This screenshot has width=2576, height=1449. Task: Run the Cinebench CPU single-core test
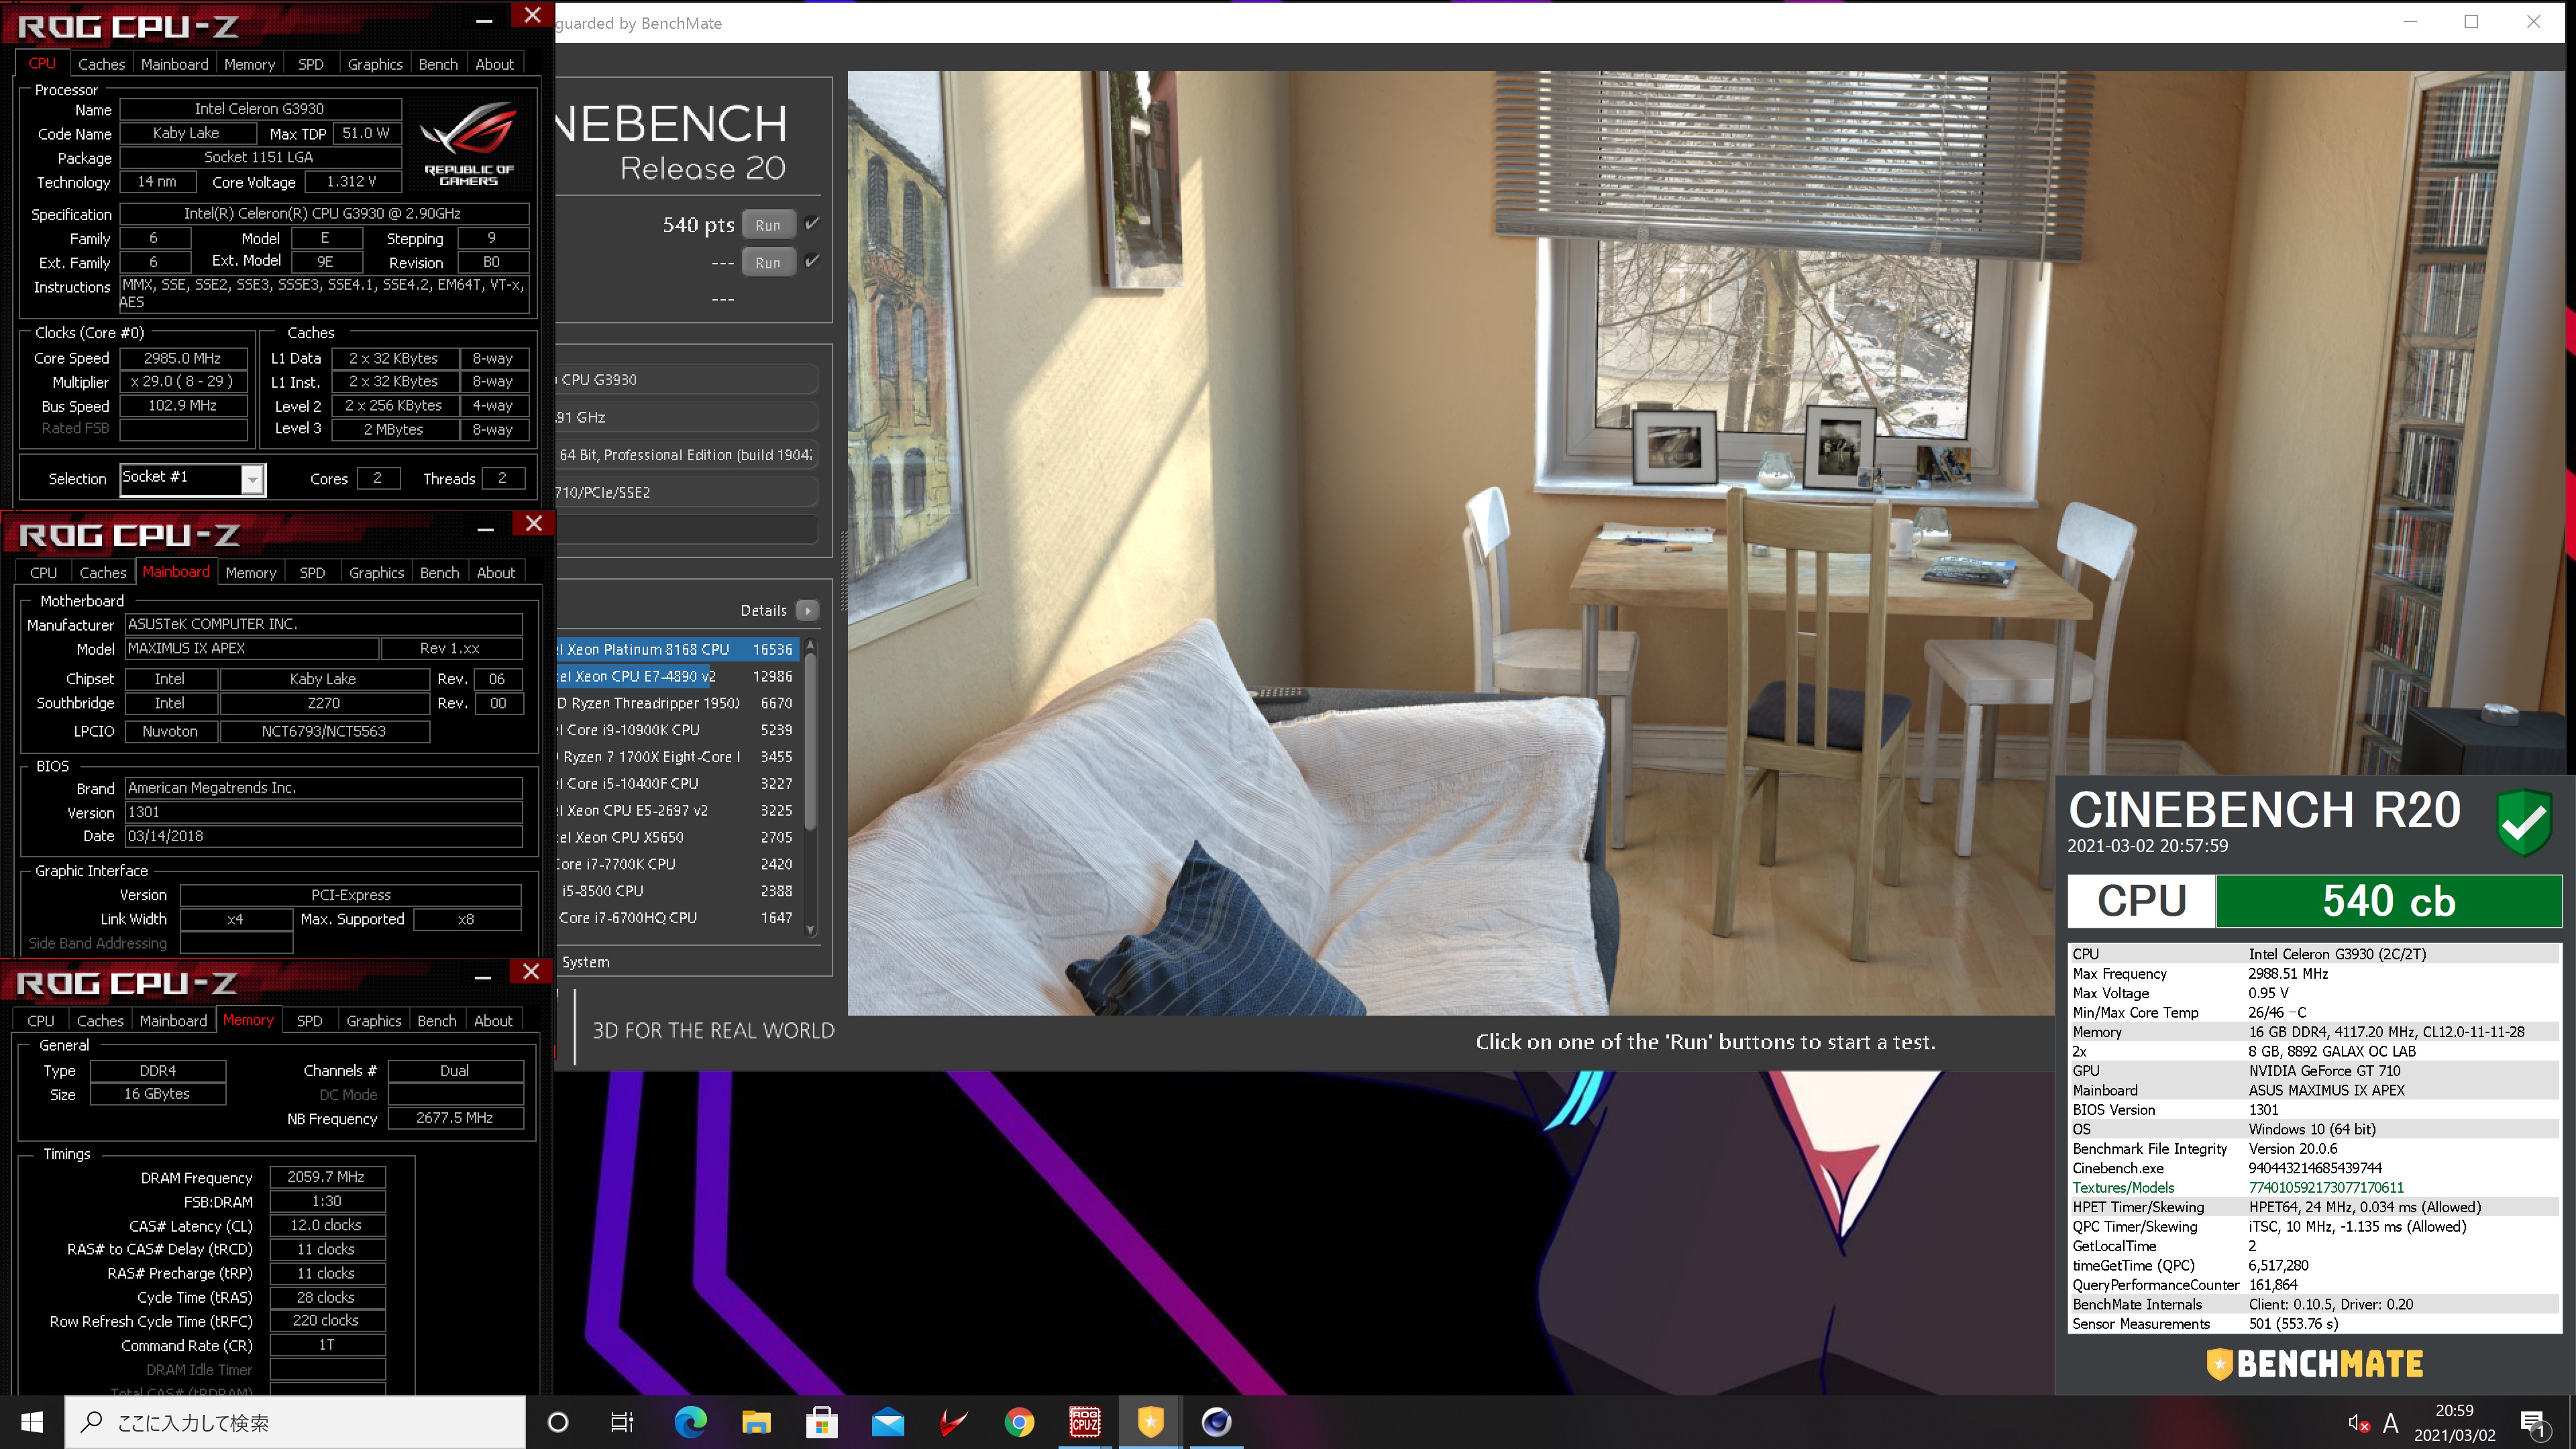click(768, 262)
